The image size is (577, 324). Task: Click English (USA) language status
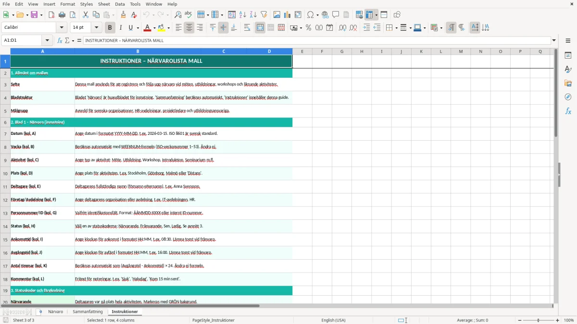333,320
